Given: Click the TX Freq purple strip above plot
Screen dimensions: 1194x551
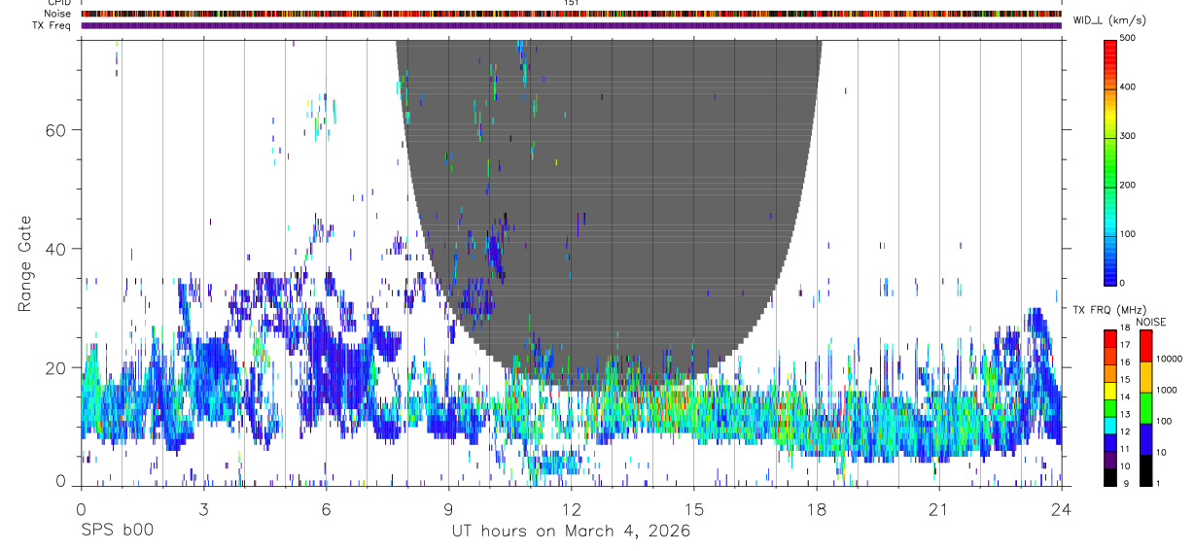Looking at the screenshot, I should click(571, 25).
